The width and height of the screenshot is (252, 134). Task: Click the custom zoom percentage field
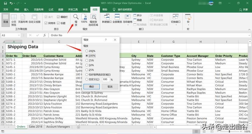pos(106,79)
